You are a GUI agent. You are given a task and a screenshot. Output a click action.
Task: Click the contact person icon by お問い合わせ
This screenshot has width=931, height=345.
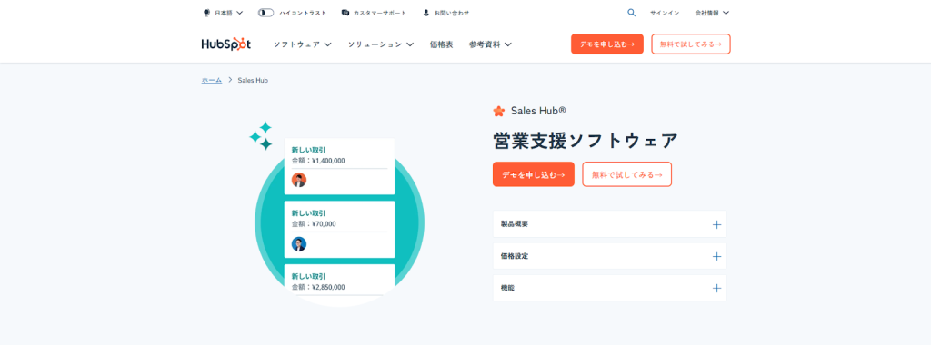[425, 13]
